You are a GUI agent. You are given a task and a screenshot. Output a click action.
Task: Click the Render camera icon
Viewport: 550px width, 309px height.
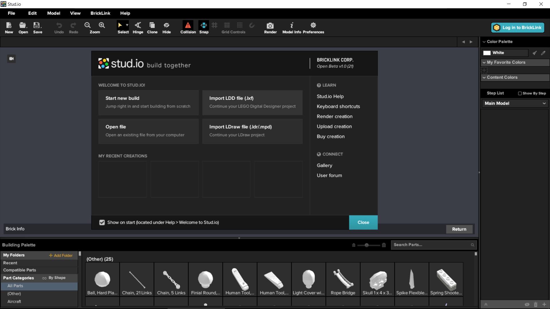coord(270,26)
